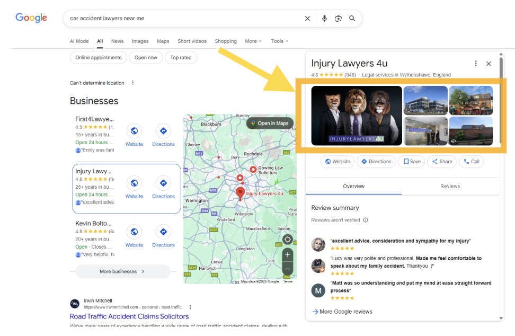
Task: Switch to the Reviews tab
Action: [x=450, y=187]
